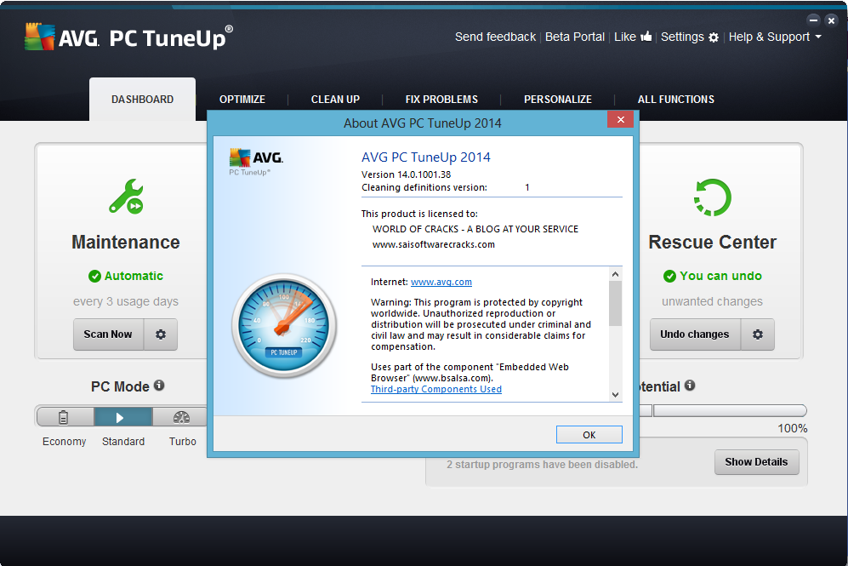Click the AVG PC TuneUp 2014 heading in dialog
848x566 pixels.
pyautogui.click(x=425, y=157)
